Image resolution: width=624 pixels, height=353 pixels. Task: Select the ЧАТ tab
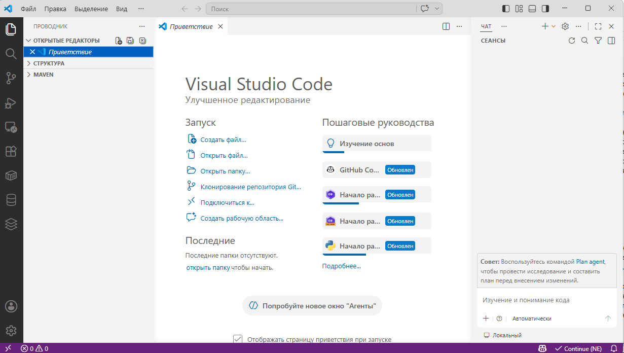[486, 26]
